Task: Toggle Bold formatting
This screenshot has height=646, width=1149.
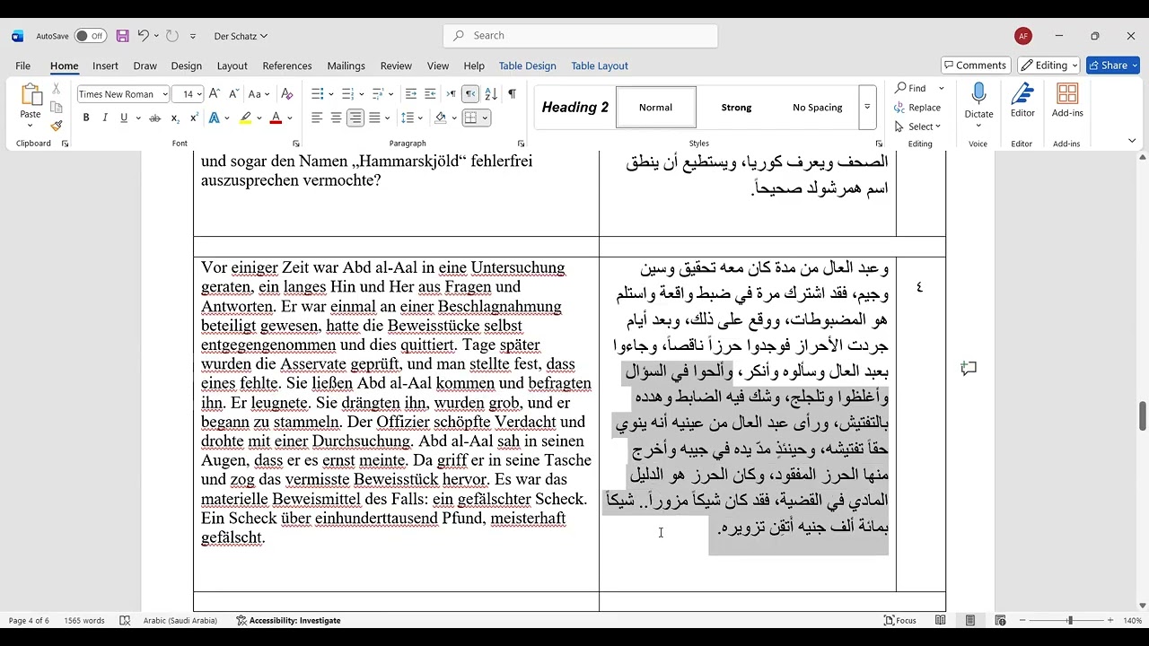Action: coord(86,118)
